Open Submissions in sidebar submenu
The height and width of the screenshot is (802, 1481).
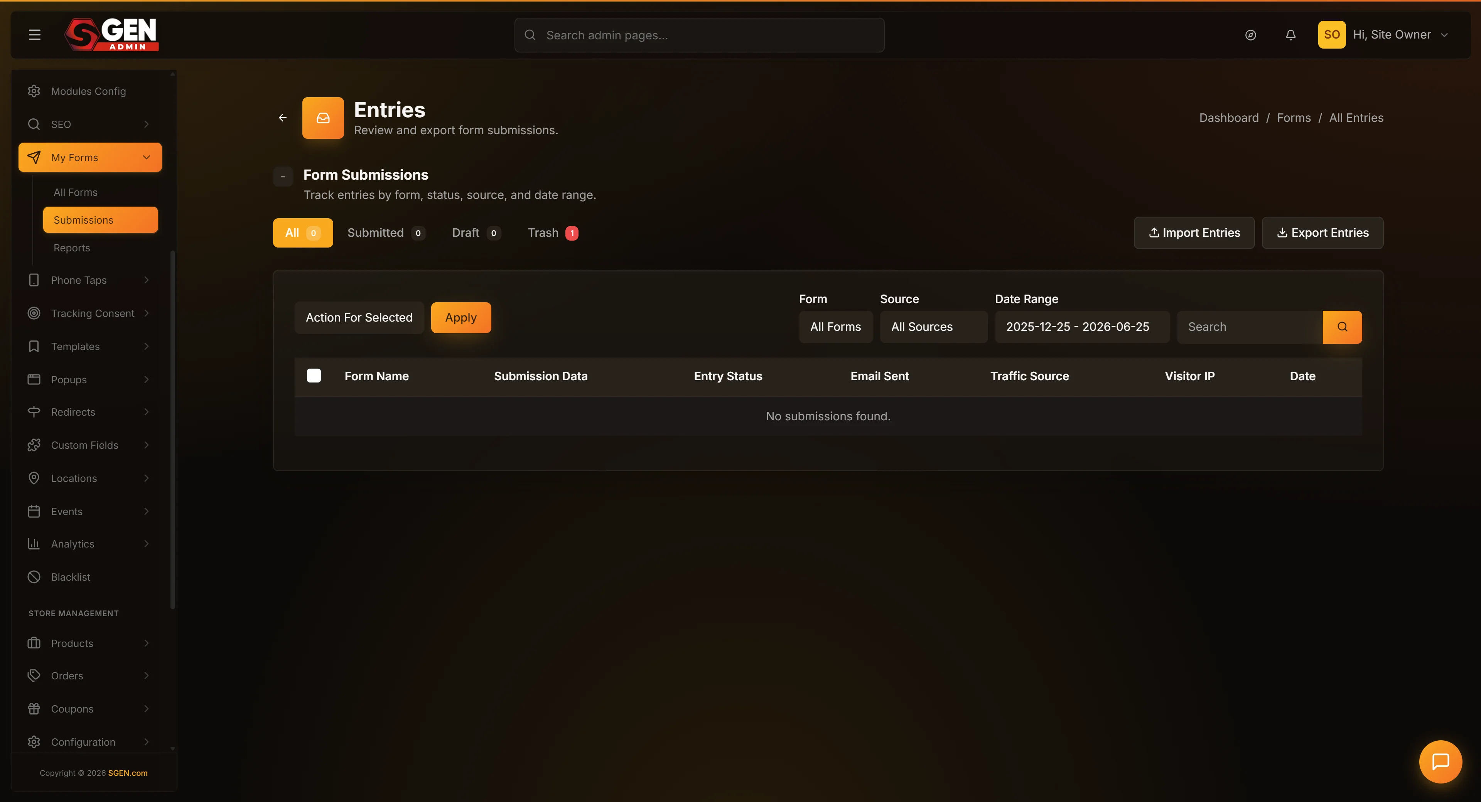coord(100,220)
